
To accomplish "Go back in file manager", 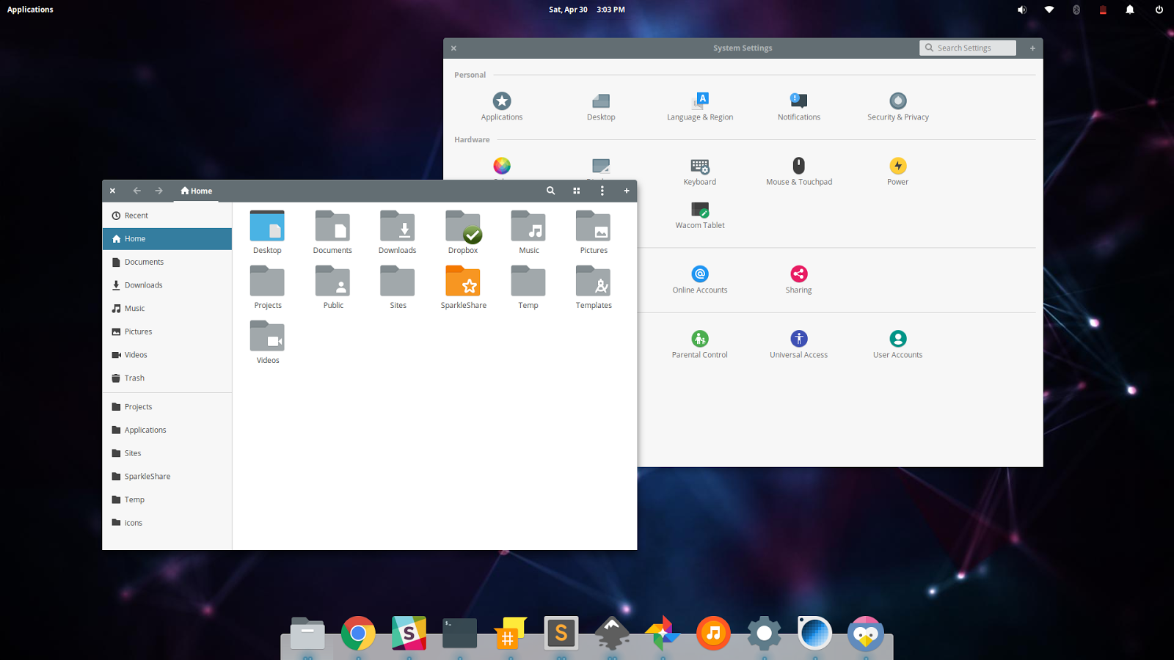I will pos(136,191).
